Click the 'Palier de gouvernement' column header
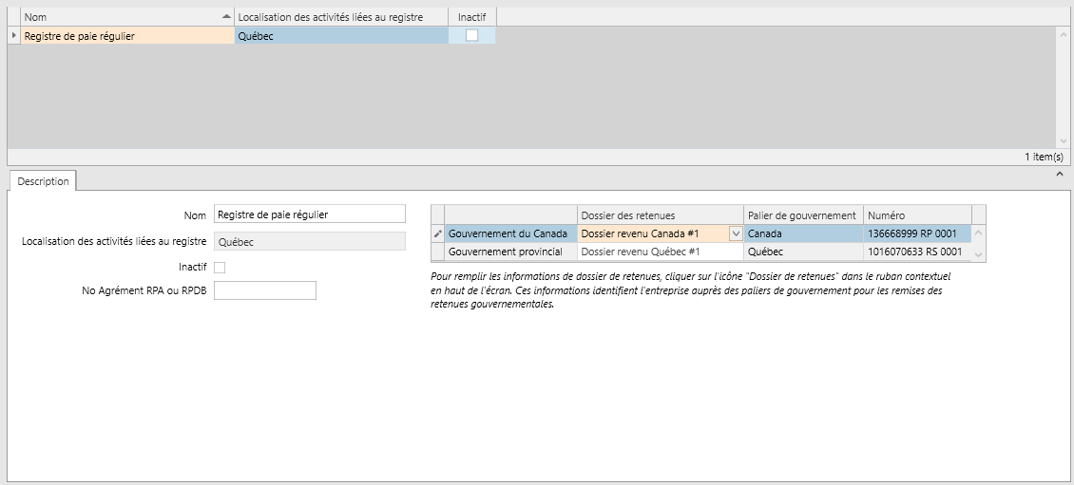This screenshot has height=485, width=1074. pos(803,215)
